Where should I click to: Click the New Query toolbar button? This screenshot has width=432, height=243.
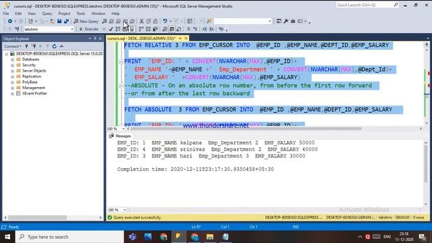coord(86,21)
